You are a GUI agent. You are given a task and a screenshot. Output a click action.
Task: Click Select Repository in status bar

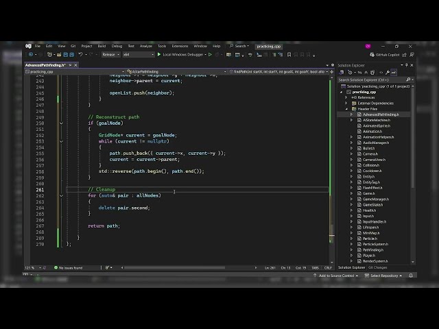point(384,276)
